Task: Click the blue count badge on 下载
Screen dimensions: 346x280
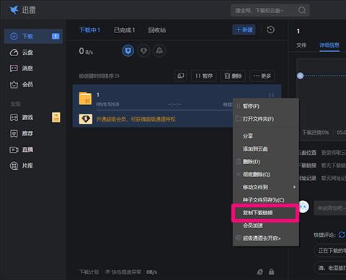Action: [x=56, y=36]
